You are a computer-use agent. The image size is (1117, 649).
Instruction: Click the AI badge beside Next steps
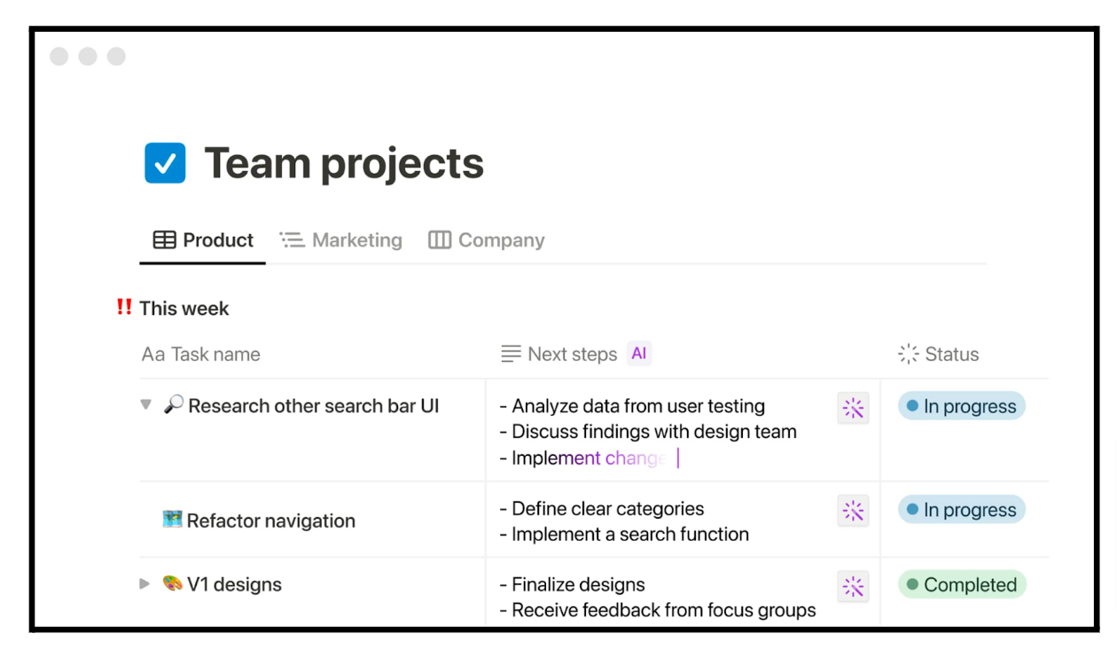pos(638,354)
